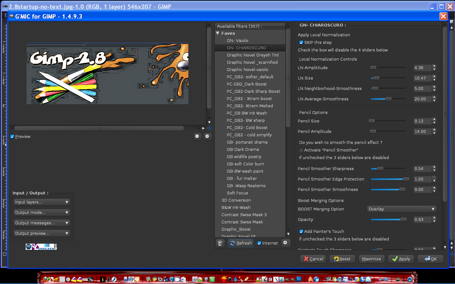Select PC-GB2_Dark Boost filter
The image size is (455, 284).
click(247, 84)
